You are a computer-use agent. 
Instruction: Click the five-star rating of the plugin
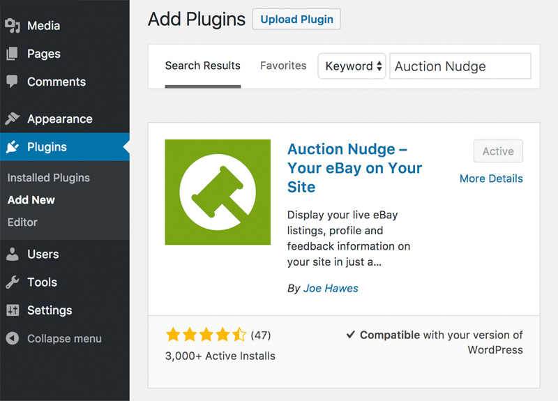(206, 335)
